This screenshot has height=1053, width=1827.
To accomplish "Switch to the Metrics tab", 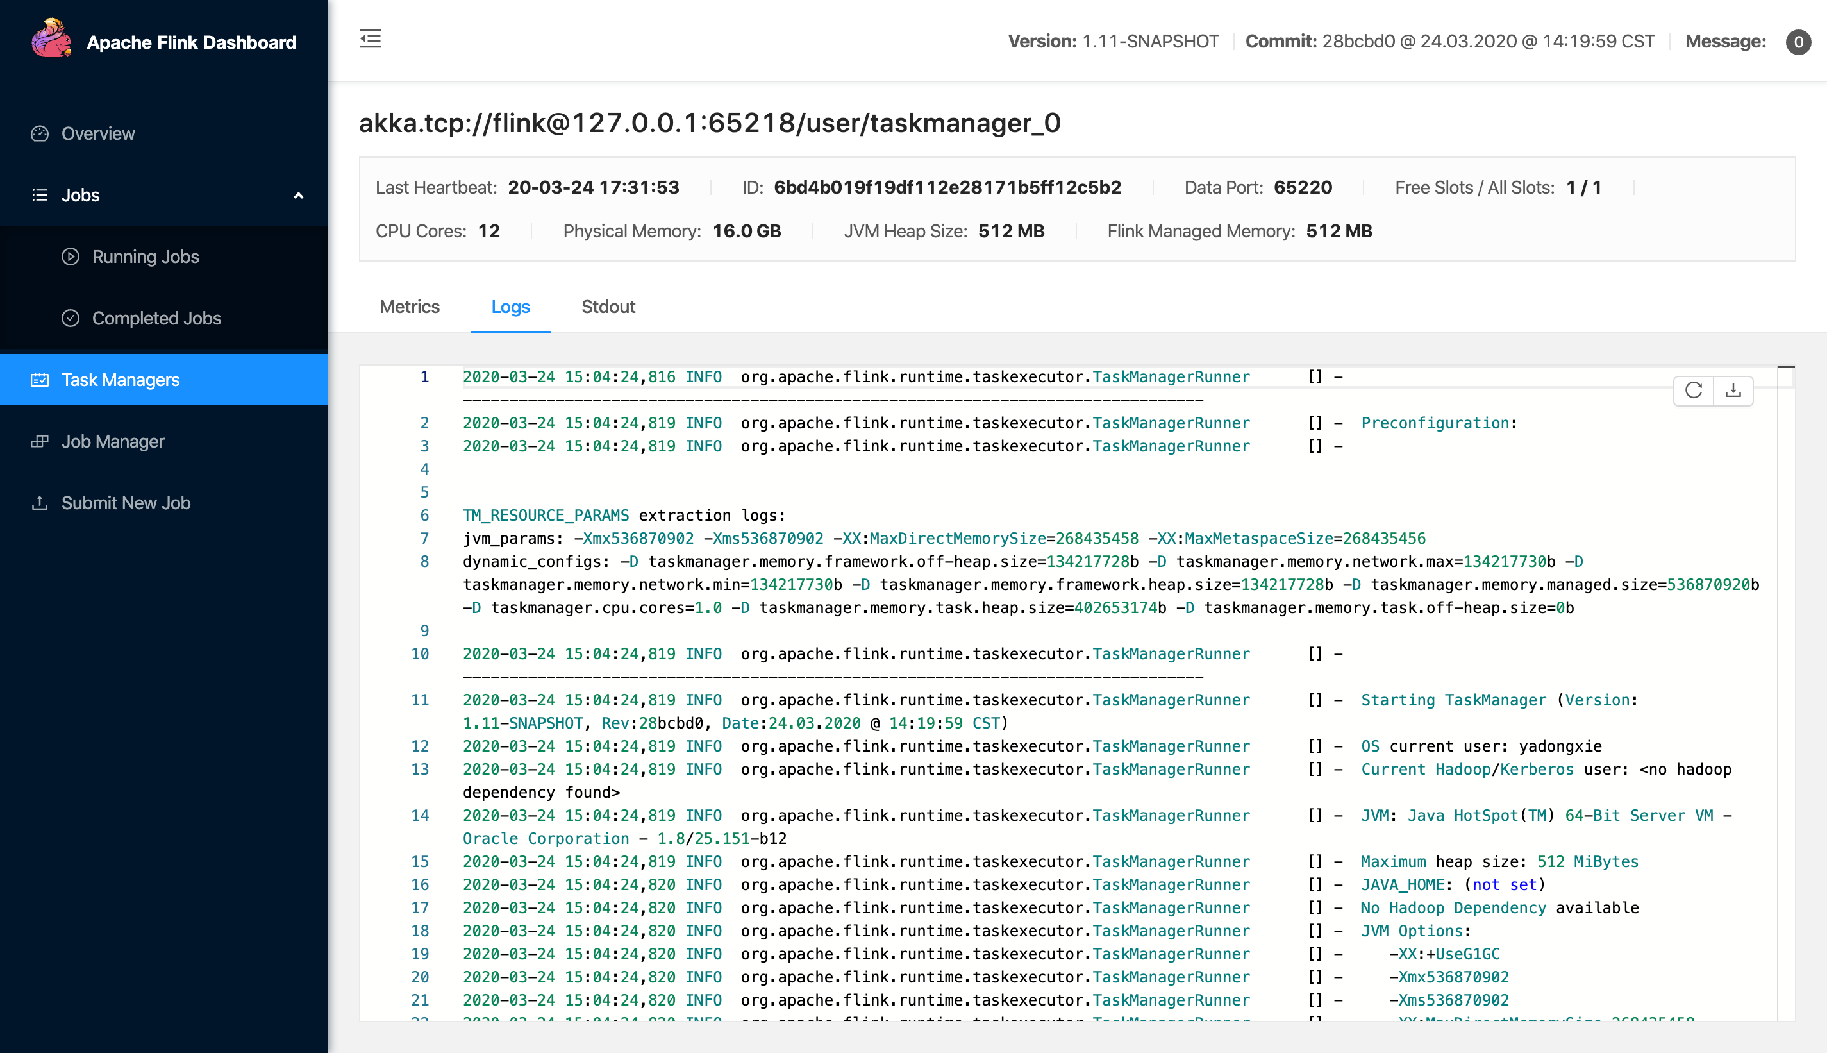I will point(409,307).
